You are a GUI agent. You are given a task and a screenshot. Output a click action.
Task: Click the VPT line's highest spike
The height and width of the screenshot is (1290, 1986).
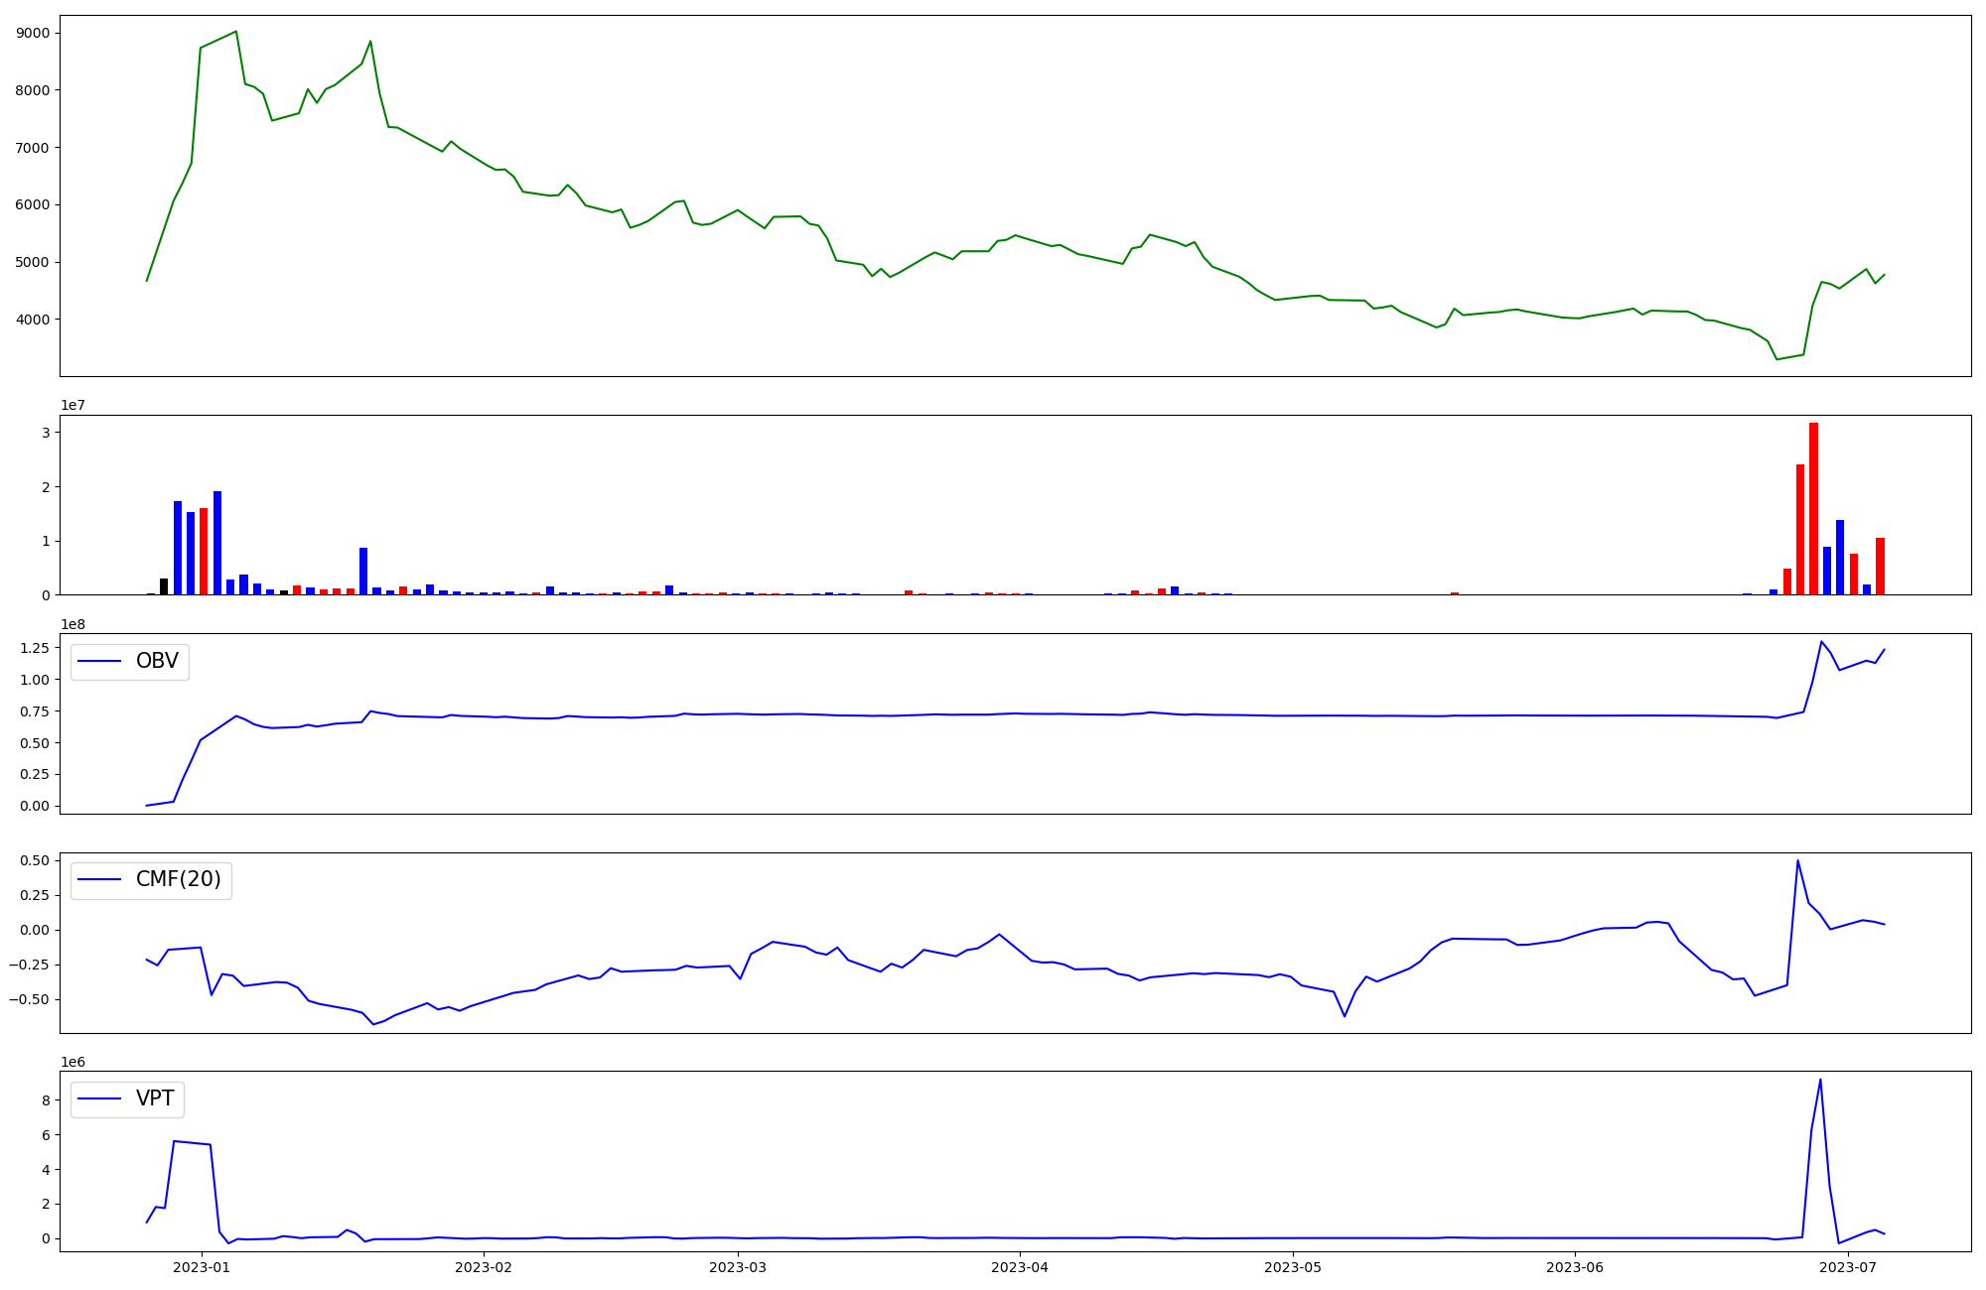(1820, 1081)
